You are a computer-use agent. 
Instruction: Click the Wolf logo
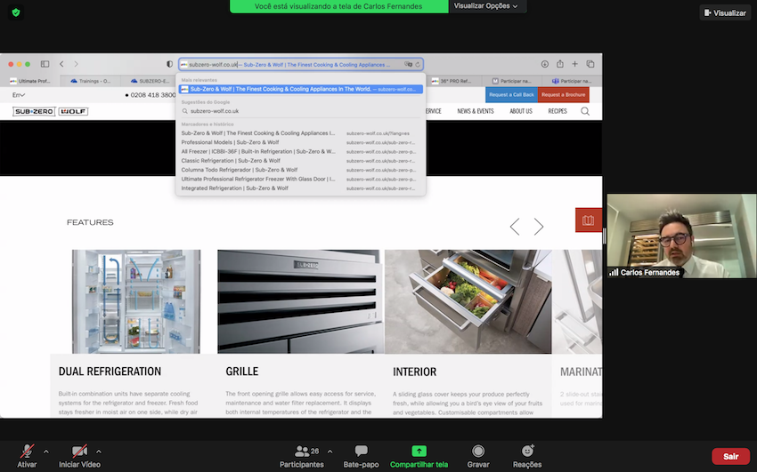(73, 111)
